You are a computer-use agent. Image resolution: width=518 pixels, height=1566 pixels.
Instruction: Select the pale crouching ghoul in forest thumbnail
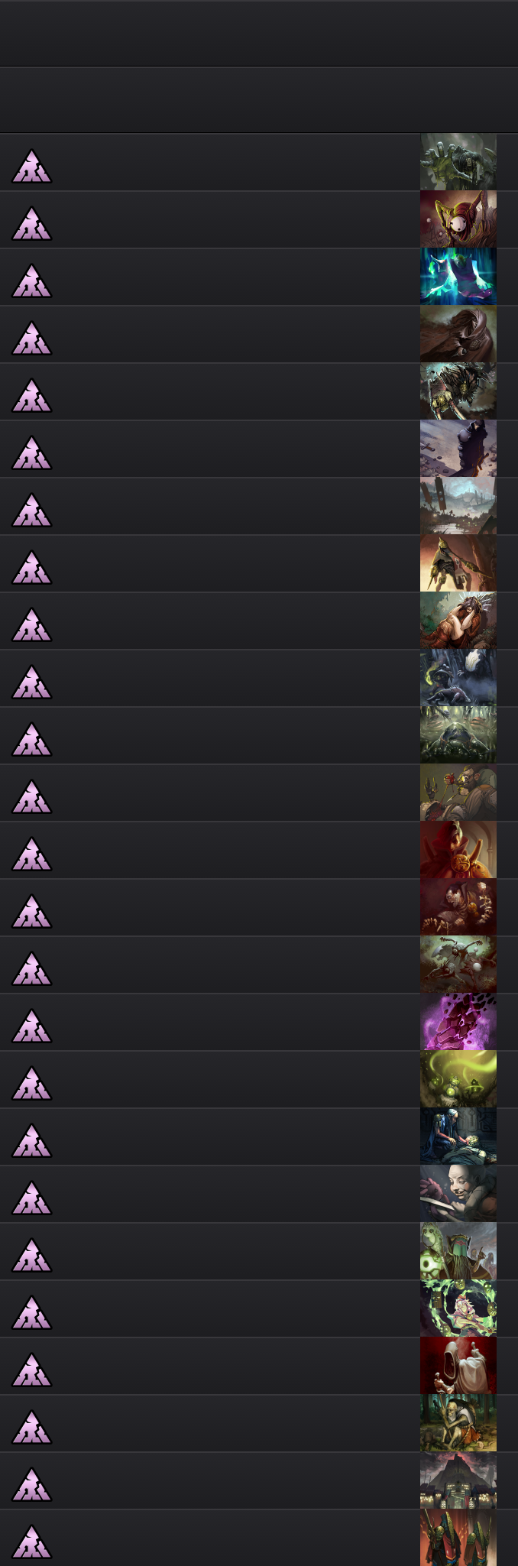tap(458, 1423)
